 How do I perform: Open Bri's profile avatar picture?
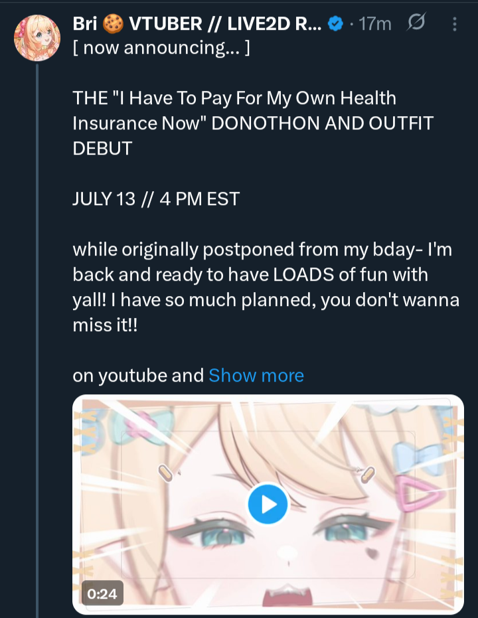37,38
